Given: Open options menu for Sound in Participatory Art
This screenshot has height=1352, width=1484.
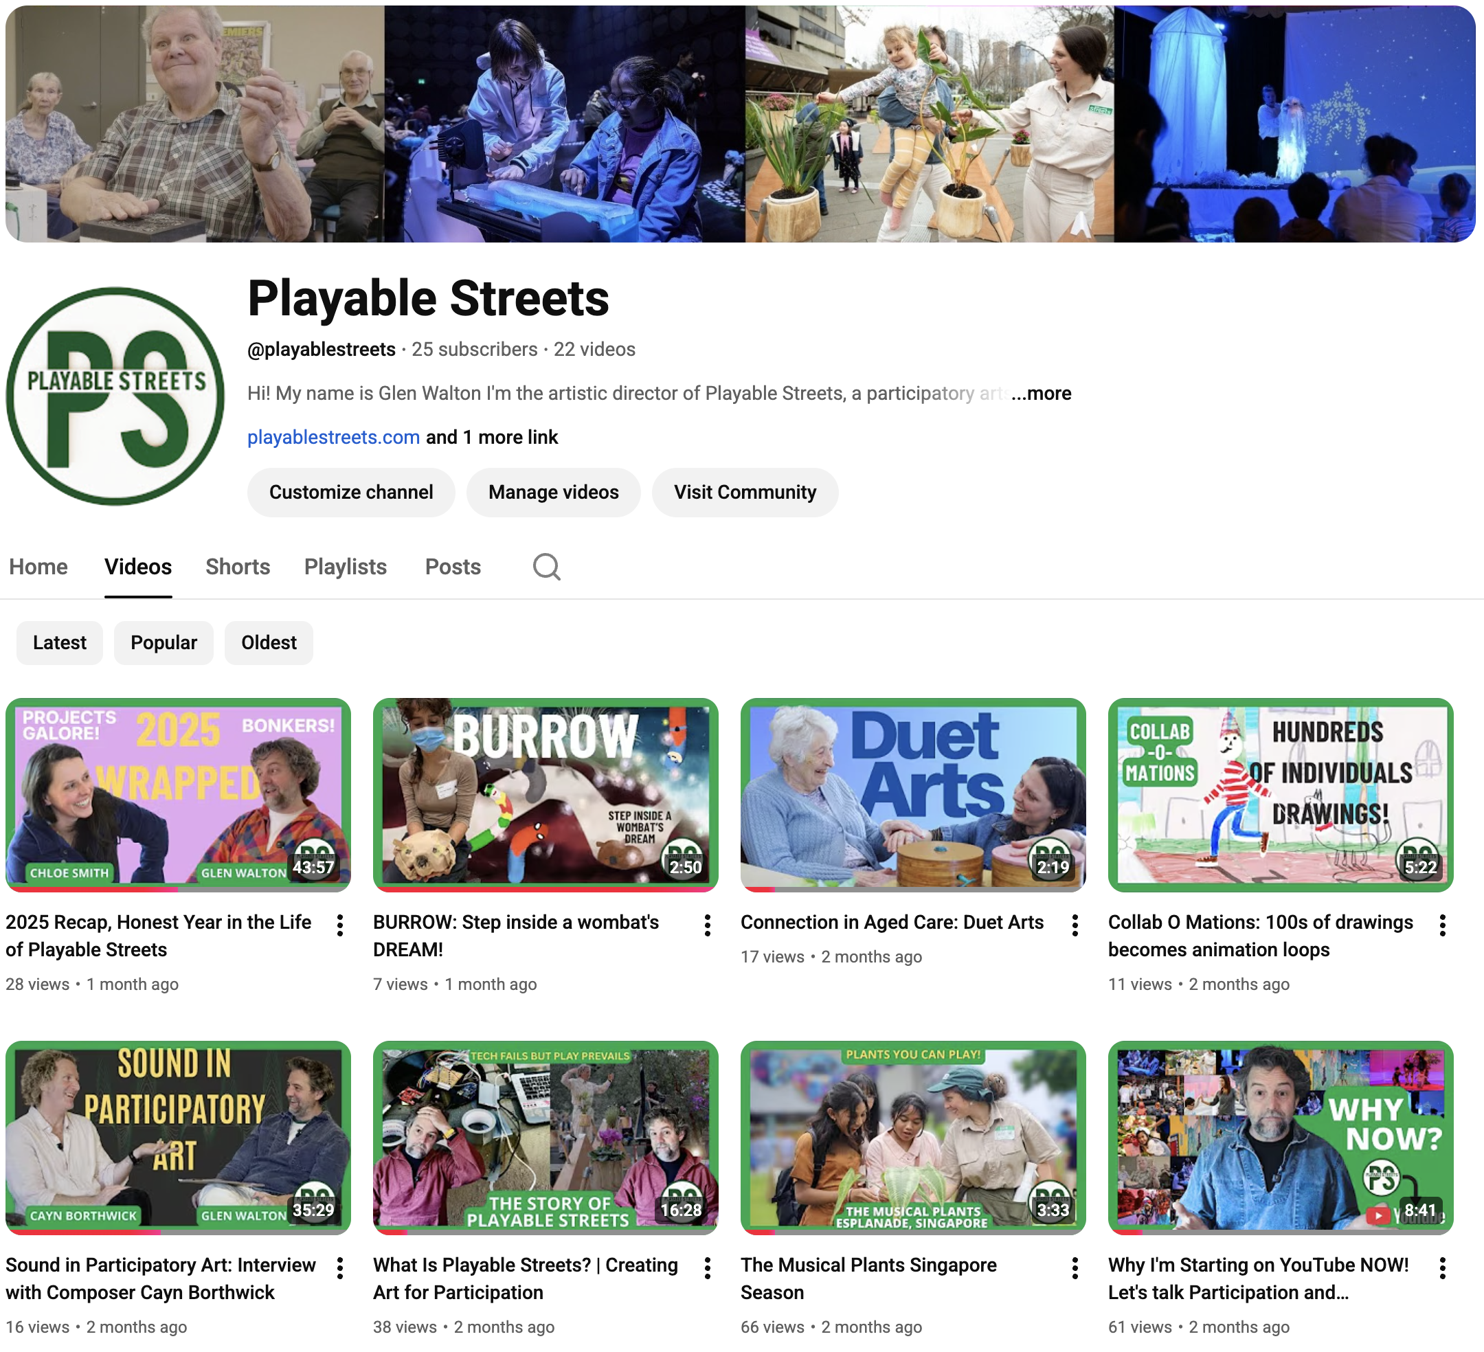Looking at the screenshot, I should click(x=339, y=1269).
